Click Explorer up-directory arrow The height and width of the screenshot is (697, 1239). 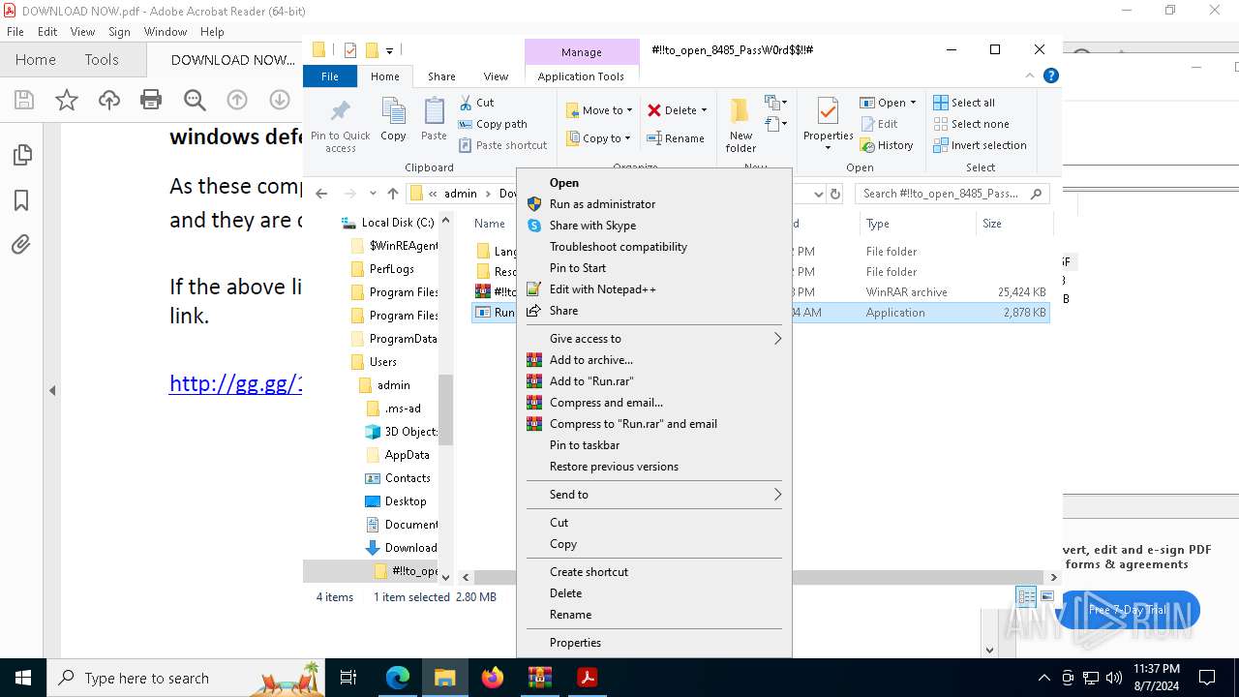[x=393, y=194]
